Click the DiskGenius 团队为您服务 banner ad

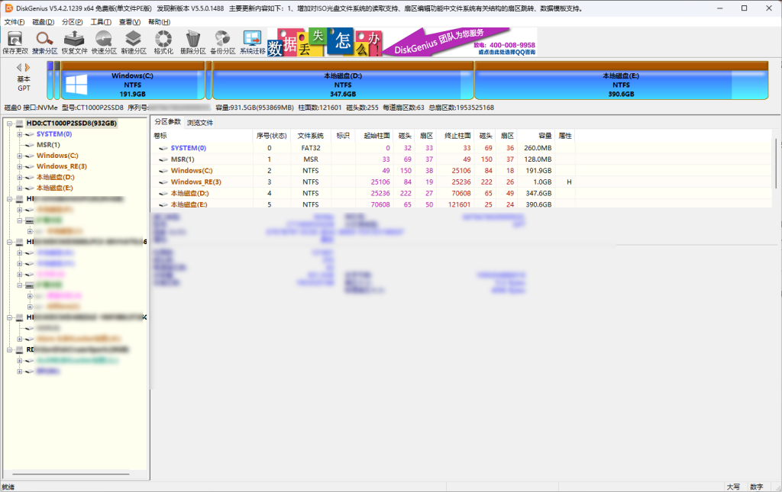[x=402, y=42]
